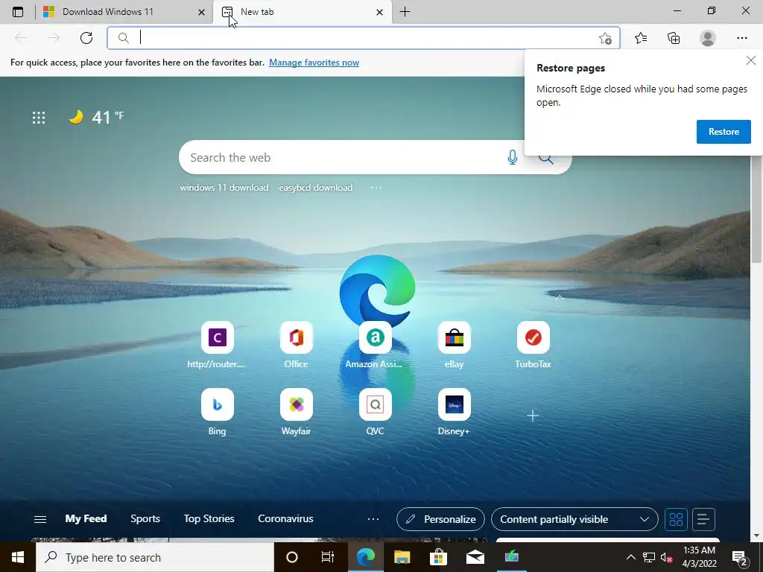Viewport: 763px width, 572px height.
Task: Open the Mail app from taskbar
Action: pos(475,557)
